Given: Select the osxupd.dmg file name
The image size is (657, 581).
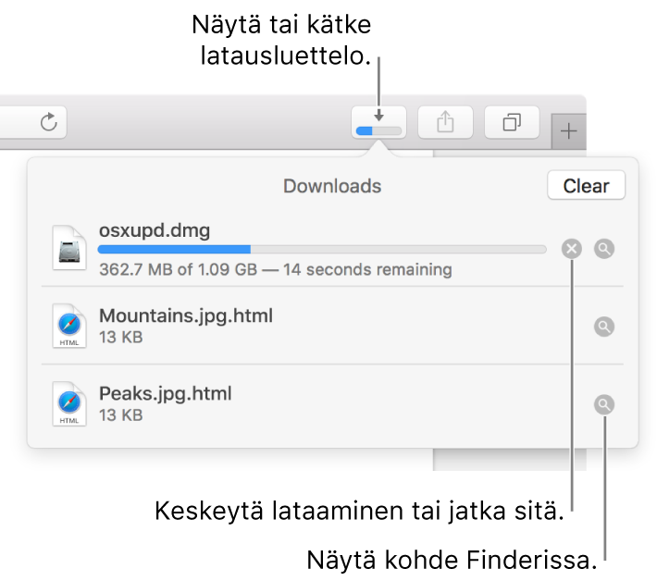Looking at the screenshot, I should click(x=155, y=230).
